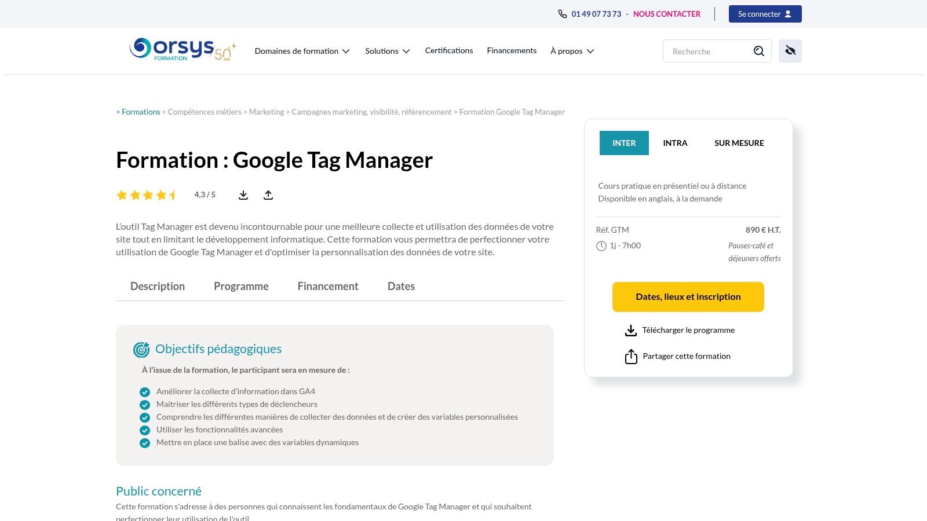Select the INTER tab
Screen dimensions: 927x521
click(624, 143)
